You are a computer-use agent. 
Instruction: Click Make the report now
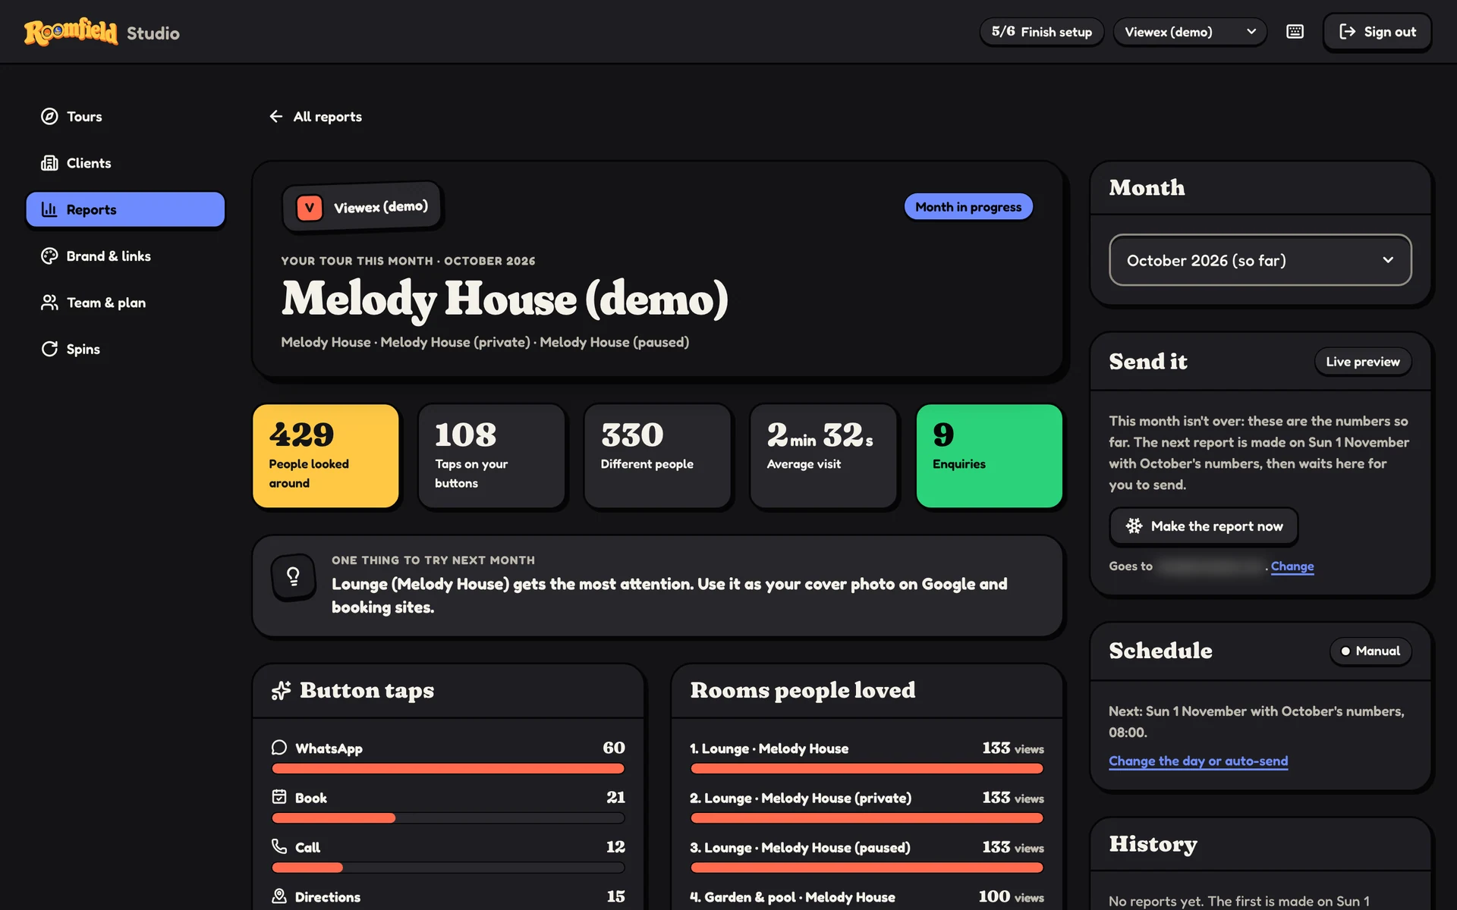coord(1204,526)
